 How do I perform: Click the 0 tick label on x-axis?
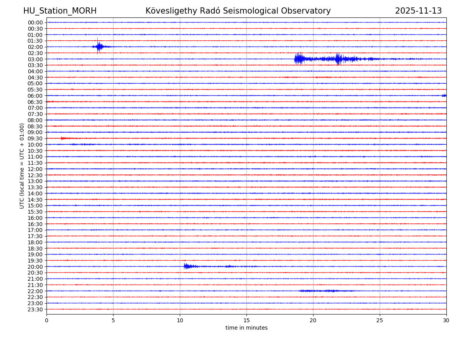point(46,321)
